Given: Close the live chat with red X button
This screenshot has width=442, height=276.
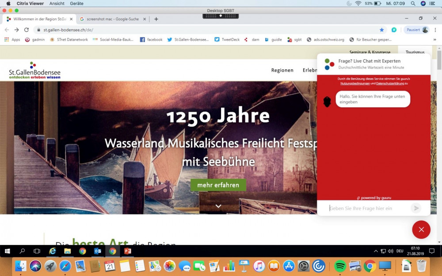Looking at the screenshot, I should 421,230.
